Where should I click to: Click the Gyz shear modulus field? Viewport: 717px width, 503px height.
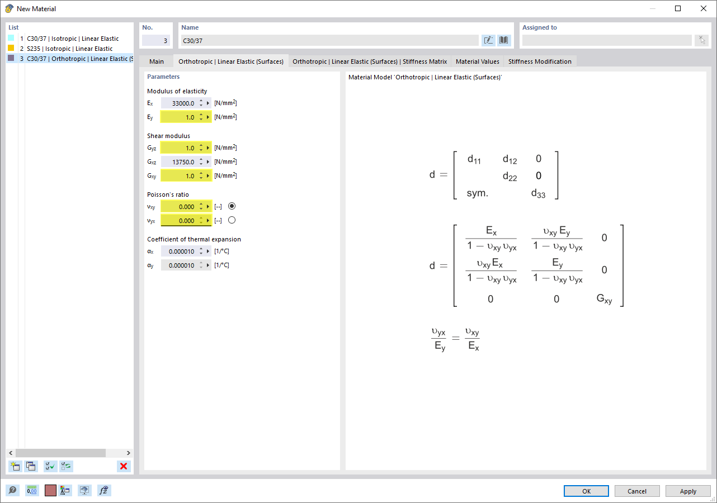click(179, 148)
